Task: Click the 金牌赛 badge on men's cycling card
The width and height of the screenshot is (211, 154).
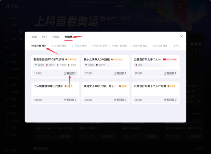Action: 171,86
